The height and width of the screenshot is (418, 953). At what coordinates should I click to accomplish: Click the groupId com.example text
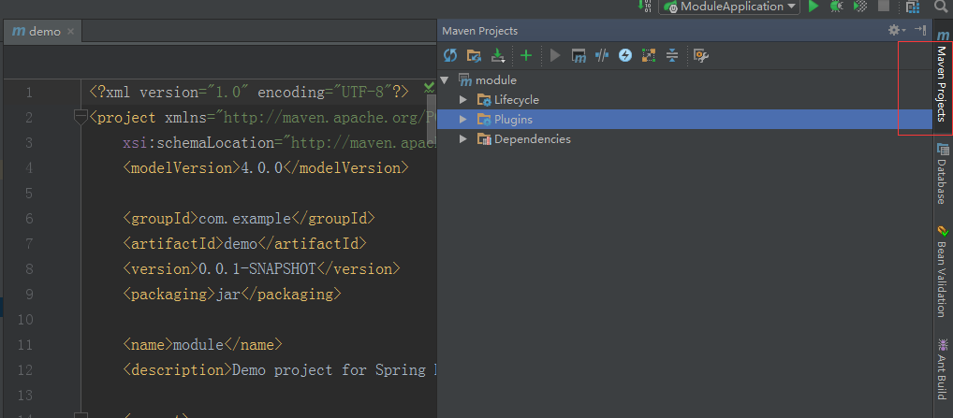(249, 219)
